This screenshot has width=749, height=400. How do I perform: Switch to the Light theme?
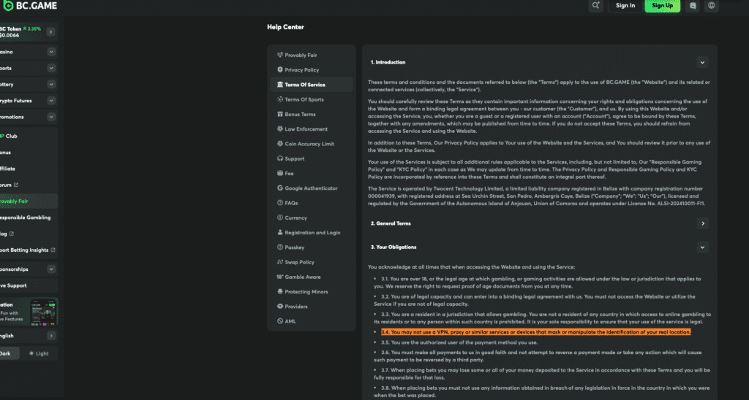point(40,353)
